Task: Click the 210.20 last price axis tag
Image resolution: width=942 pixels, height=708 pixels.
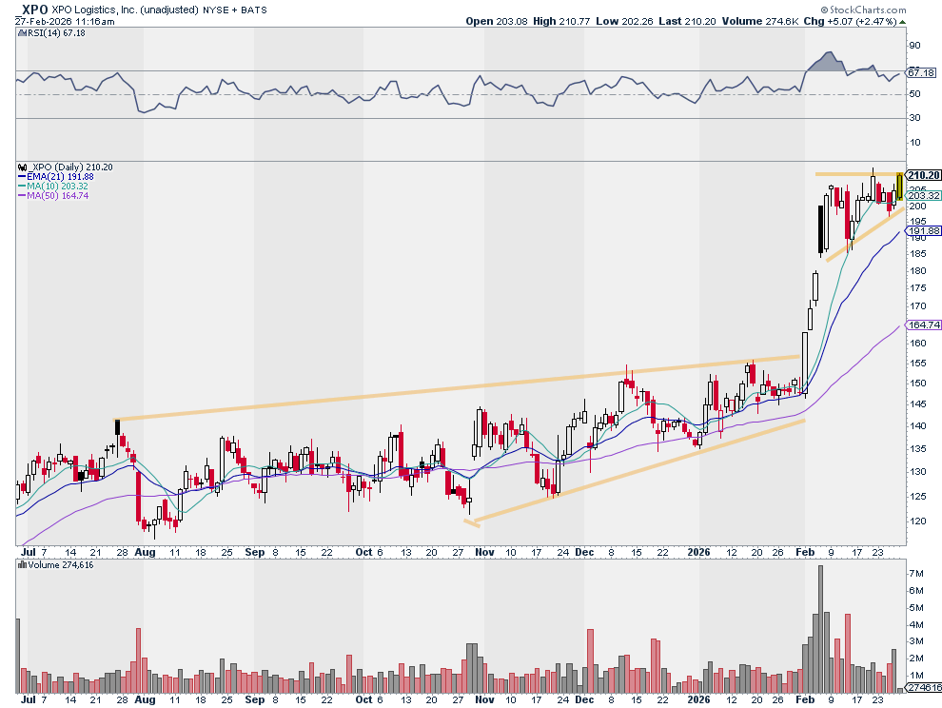Action: click(924, 175)
